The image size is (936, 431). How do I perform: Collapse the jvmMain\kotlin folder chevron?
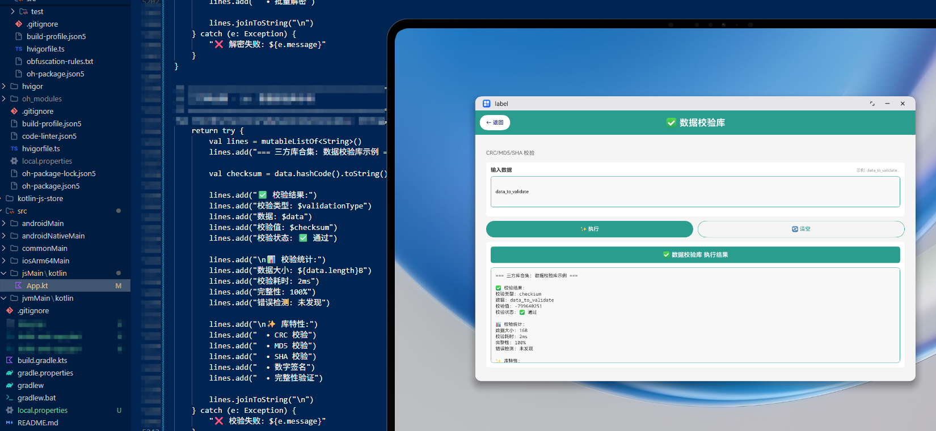[x=4, y=298]
